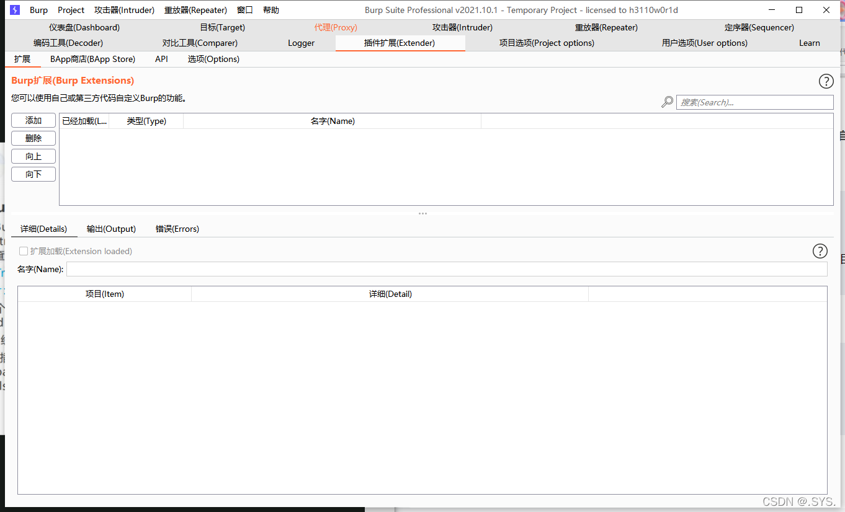The width and height of the screenshot is (845, 512).
Task: Switch to the 目标(Target) tab
Action: (222, 27)
